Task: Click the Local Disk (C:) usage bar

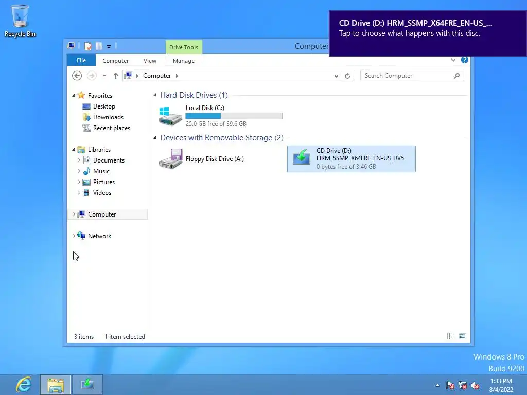Action: 234,116
